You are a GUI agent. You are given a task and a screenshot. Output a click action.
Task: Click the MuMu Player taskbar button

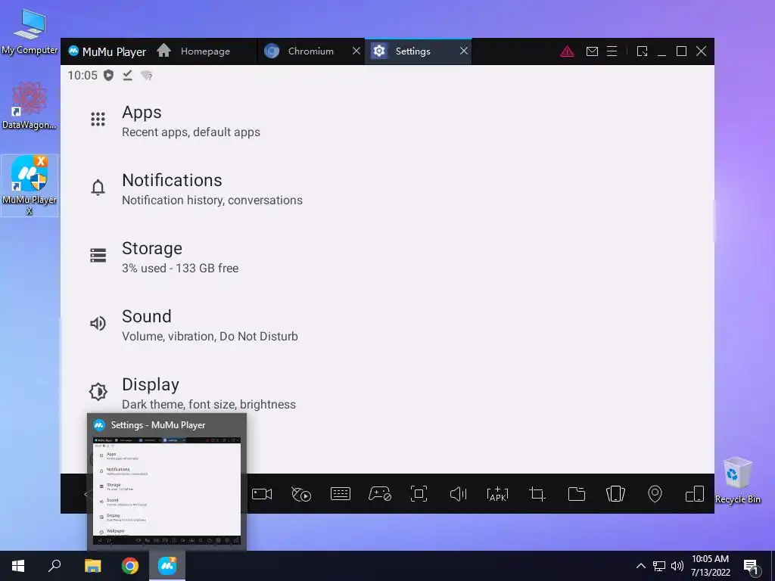(167, 566)
